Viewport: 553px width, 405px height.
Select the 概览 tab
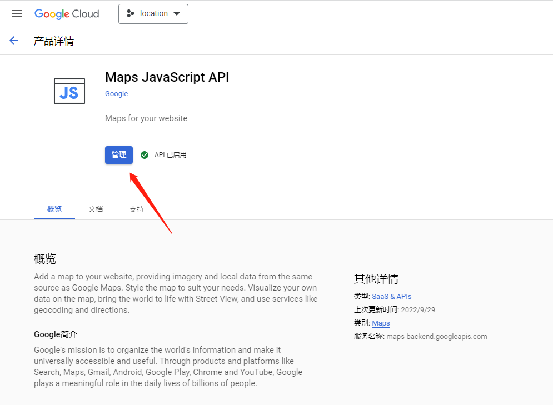[54, 209]
